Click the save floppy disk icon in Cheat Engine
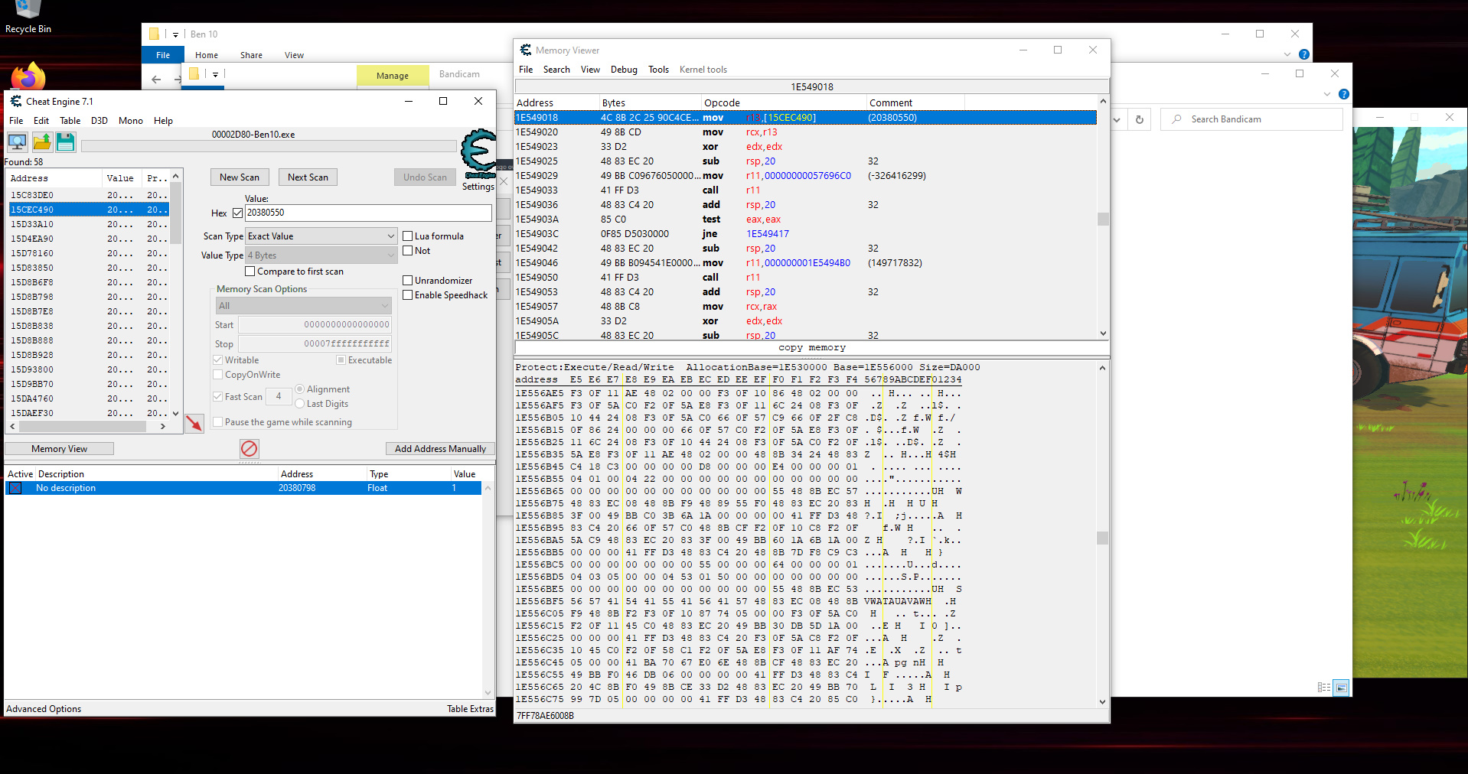 coord(66,141)
